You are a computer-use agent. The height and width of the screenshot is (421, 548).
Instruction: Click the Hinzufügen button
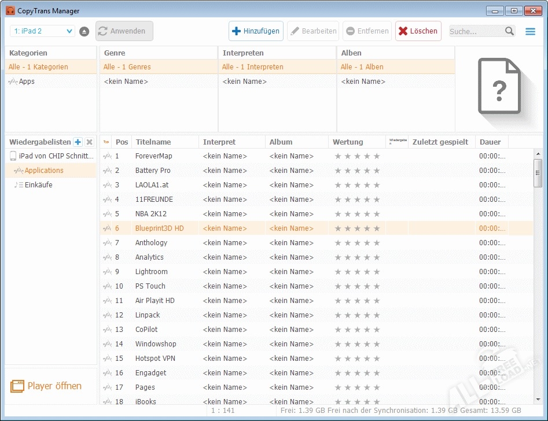(256, 31)
